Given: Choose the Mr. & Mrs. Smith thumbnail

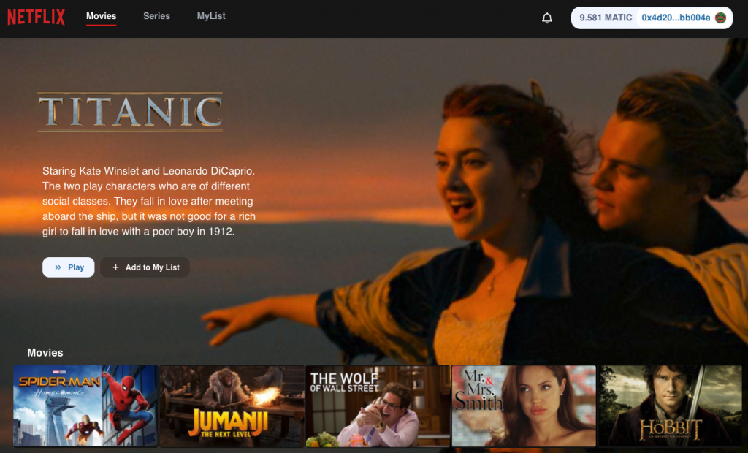Looking at the screenshot, I should [524, 406].
